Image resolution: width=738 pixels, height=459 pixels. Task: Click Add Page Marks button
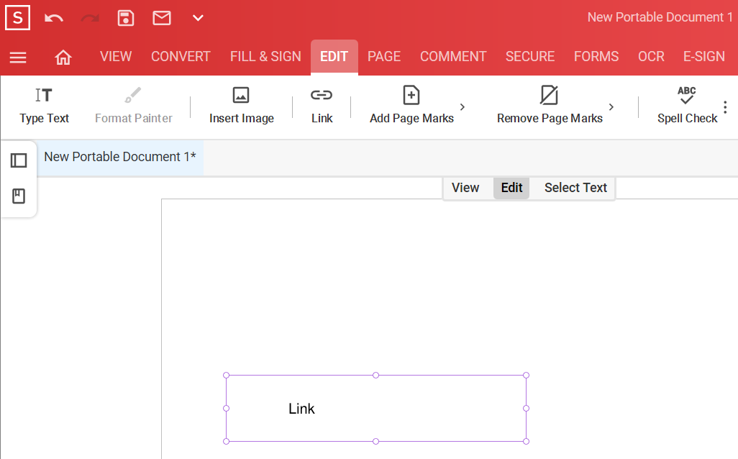[412, 106]
